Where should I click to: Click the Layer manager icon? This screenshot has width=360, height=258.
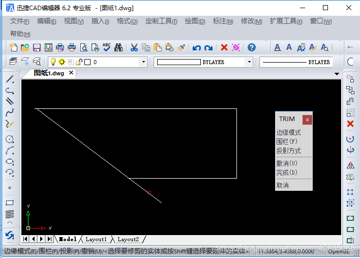click(x=13, y=62)
